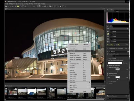
Task: Select Show Focus Point in context menu
Action: pyautogui.click(x=79, y=55)
